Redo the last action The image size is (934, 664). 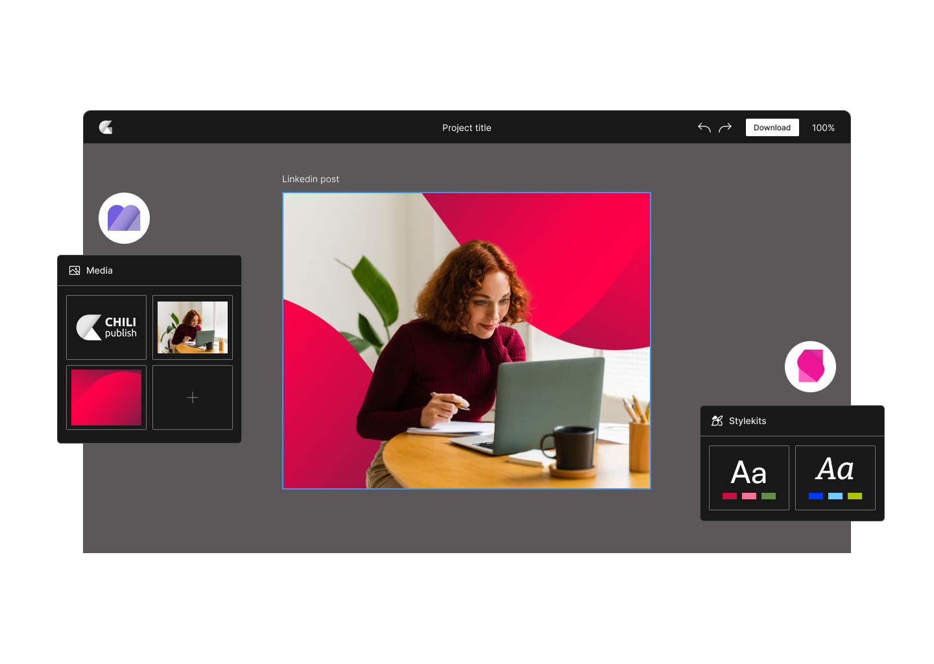click(x=725, y=127)
